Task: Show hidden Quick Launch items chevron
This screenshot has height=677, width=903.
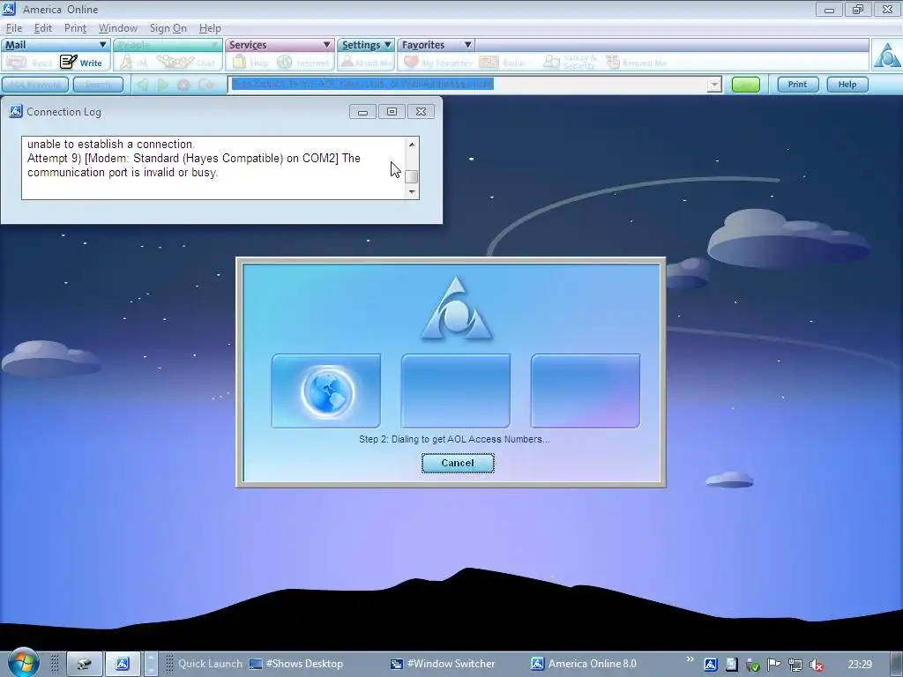Action: pyautogui.click(x=690, y=659)
